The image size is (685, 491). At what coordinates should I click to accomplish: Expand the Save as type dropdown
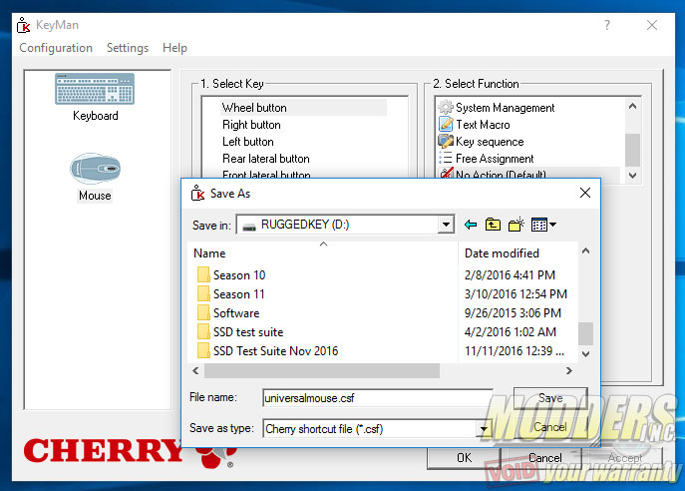(x=484, y=429)
